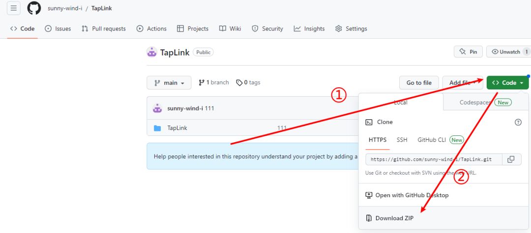Go to the Actions tab
The width and height of the screenshot is (531, 233).
pyautogui.click(x=151, y=29)
